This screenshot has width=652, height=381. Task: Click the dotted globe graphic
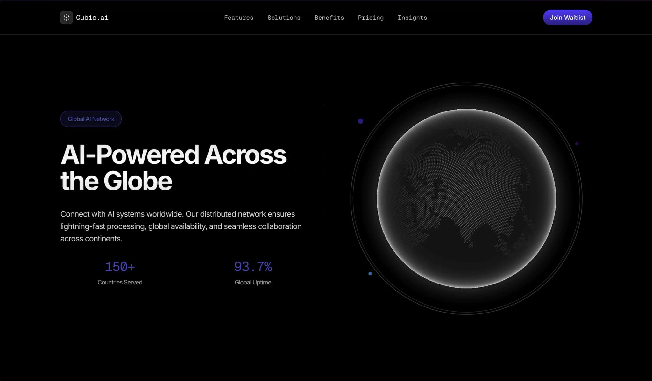466,198
